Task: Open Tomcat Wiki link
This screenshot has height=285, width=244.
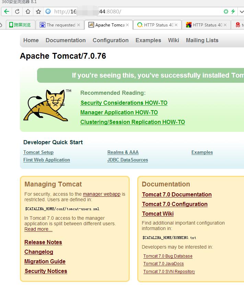Action: tap(158, 214)
